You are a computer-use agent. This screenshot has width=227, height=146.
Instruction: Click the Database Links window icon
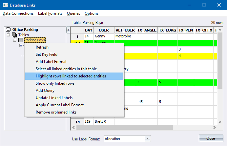click(5, 5)
